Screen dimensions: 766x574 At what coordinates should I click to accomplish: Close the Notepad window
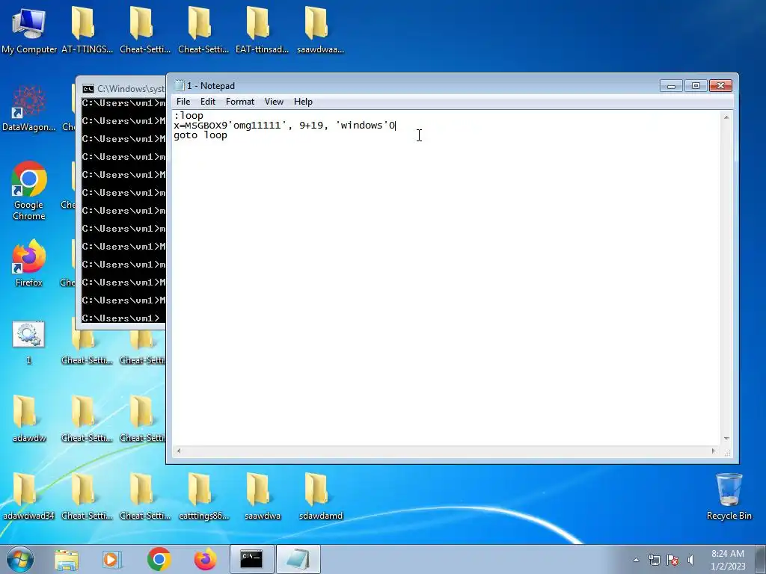pos(720,86)
